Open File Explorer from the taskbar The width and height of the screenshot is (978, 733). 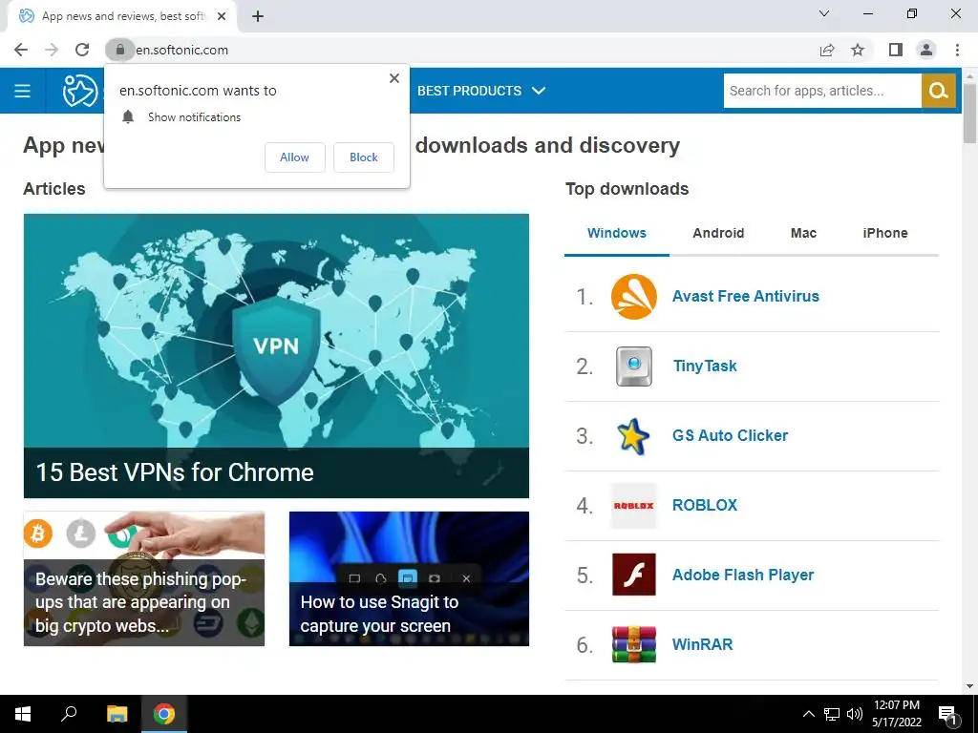pyautogui.click(x=117, y=714)
